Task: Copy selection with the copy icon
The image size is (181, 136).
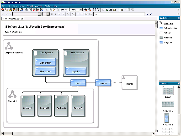Action: [50, 10]
